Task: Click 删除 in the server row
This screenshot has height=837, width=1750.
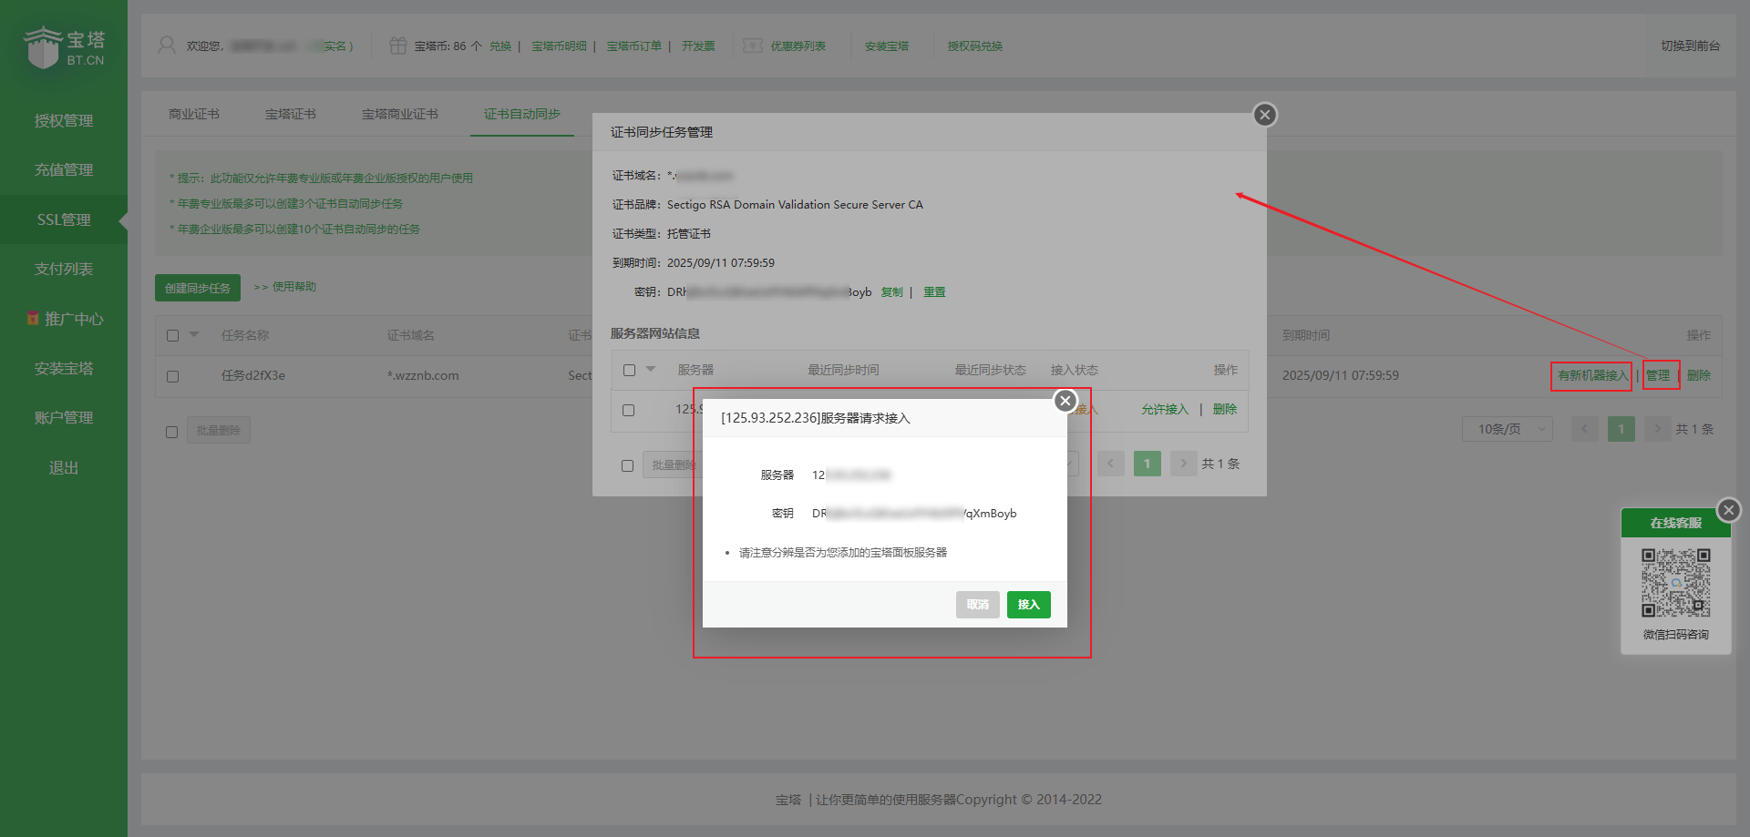Action: pyautogui.click(x=1225, y=410)
